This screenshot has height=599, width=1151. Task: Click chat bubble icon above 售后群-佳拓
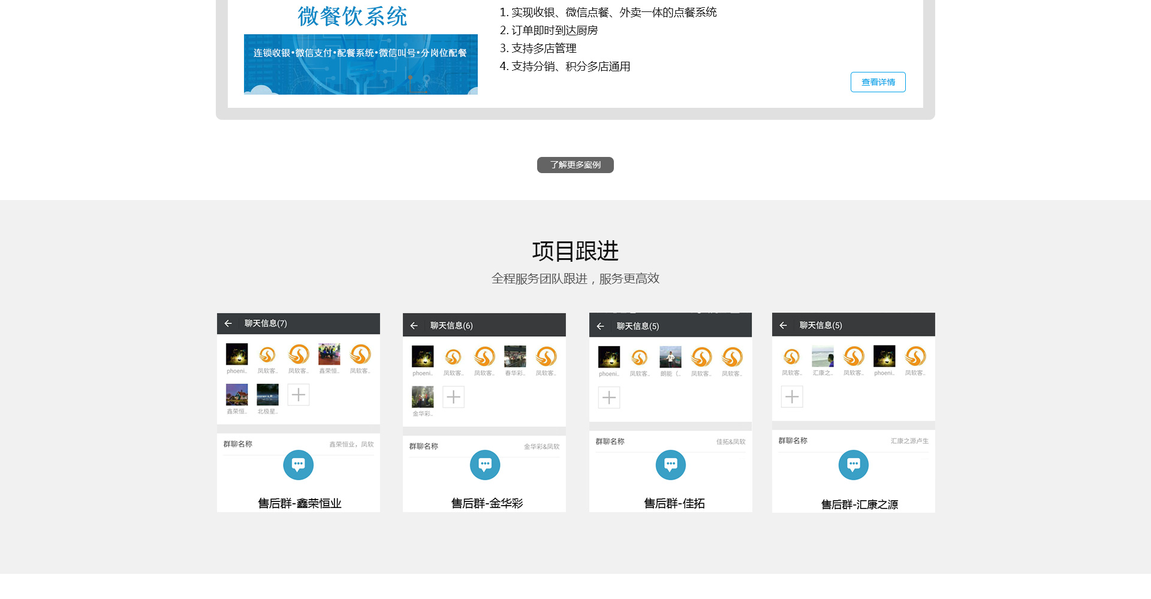pos(671,465)
